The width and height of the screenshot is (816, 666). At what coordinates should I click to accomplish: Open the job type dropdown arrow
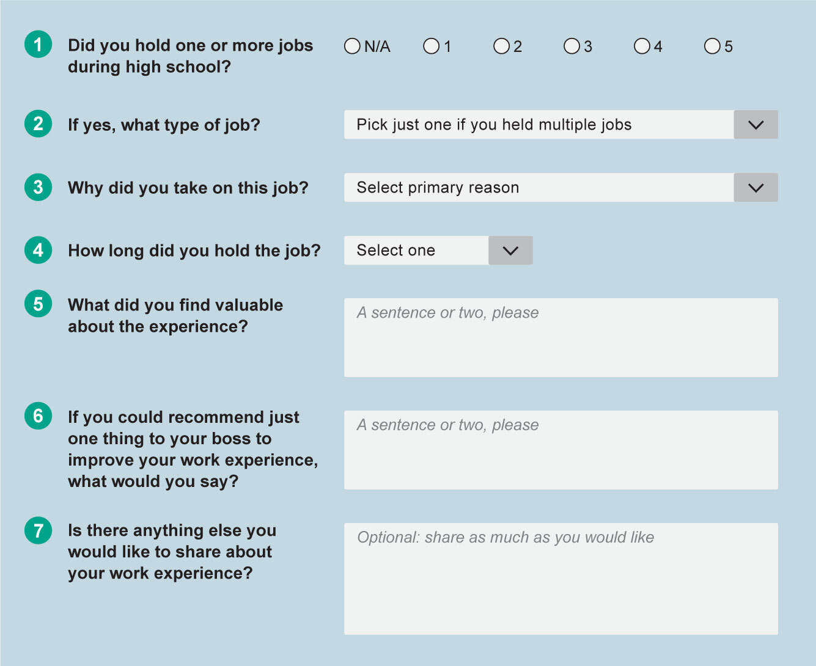pos(755,125)
